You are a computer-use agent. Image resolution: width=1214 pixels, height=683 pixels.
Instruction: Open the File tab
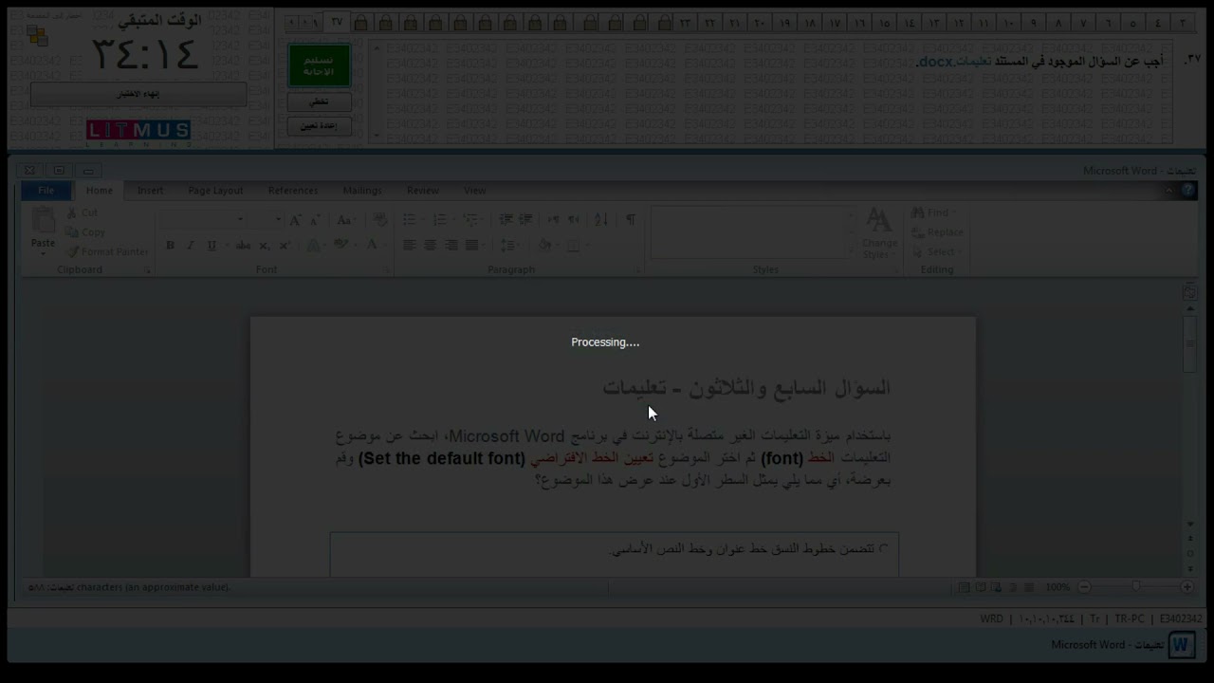[x=46, y=191]
